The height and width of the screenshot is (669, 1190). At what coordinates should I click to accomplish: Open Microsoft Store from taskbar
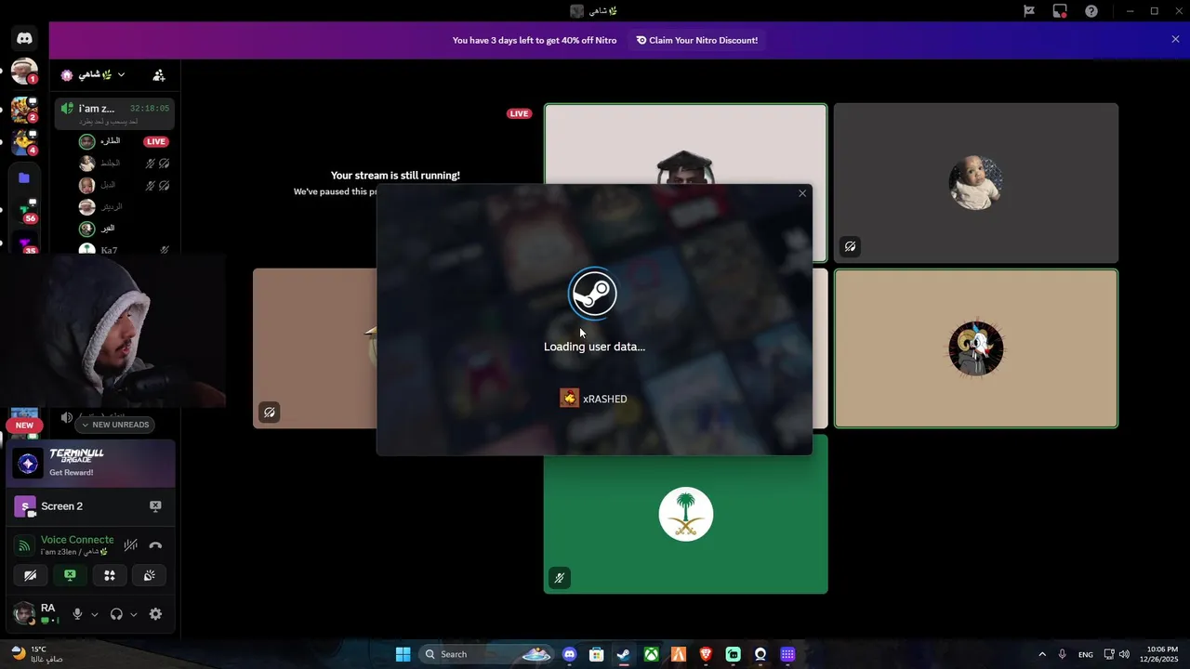coord(597,654)
